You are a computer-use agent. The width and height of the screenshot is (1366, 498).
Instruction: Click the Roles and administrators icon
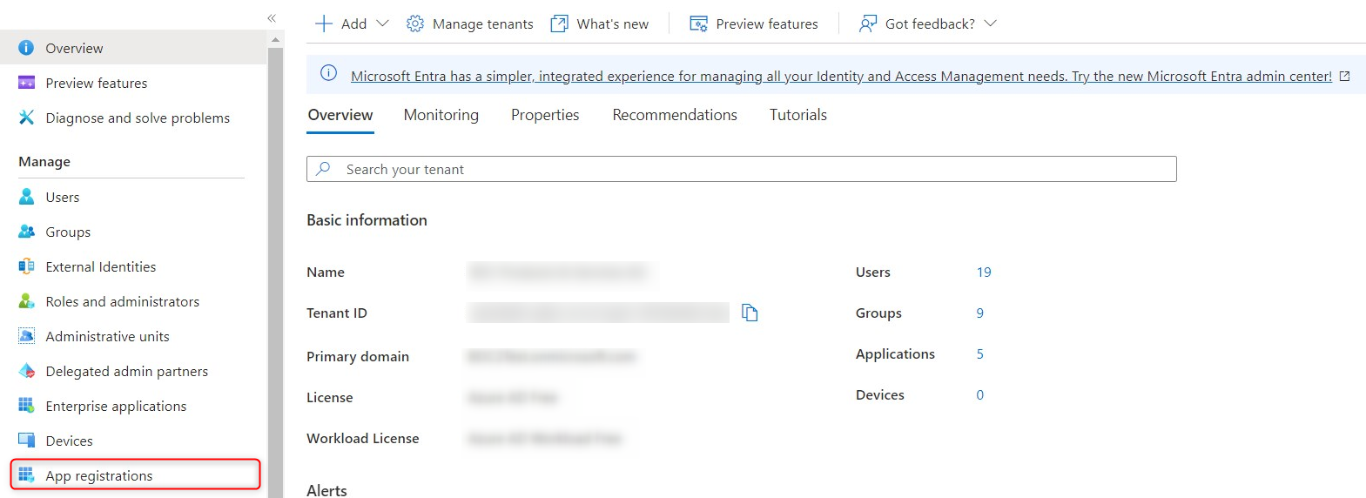click(x=26, y=301)
